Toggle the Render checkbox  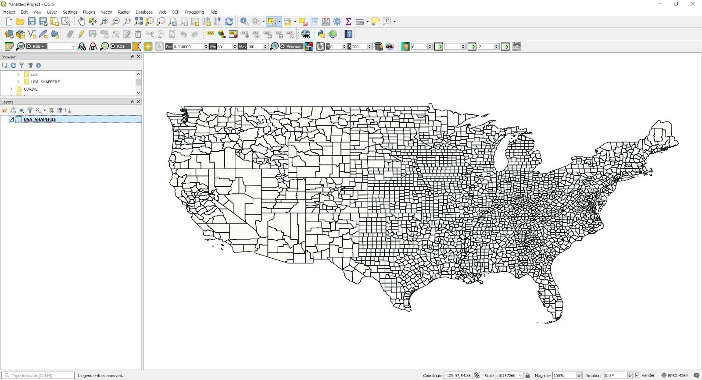click(x=638, y=375)
